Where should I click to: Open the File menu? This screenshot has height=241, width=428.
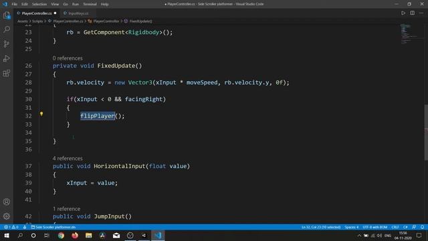pyautogui.click(x=15, y=4)
